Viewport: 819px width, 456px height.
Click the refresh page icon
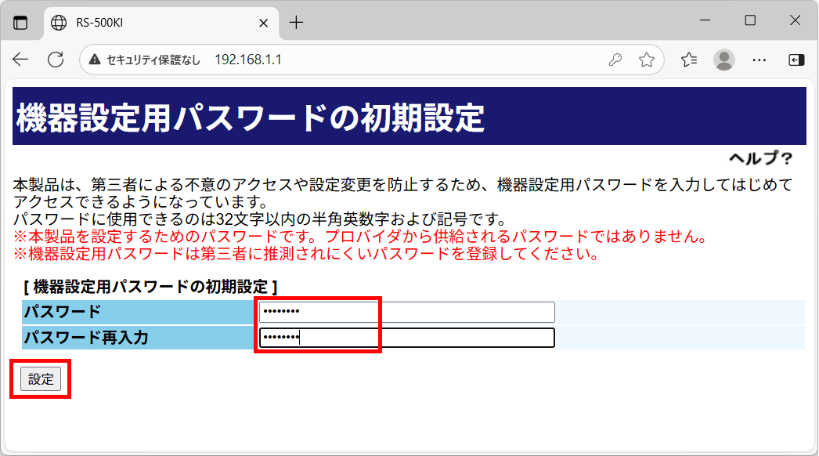click(x=55, y=59)
